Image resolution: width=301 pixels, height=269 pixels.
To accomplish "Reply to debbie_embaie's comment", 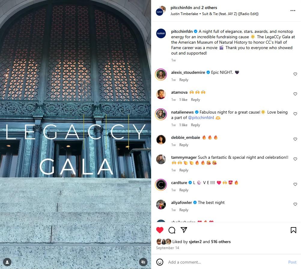I will [184, 145].
